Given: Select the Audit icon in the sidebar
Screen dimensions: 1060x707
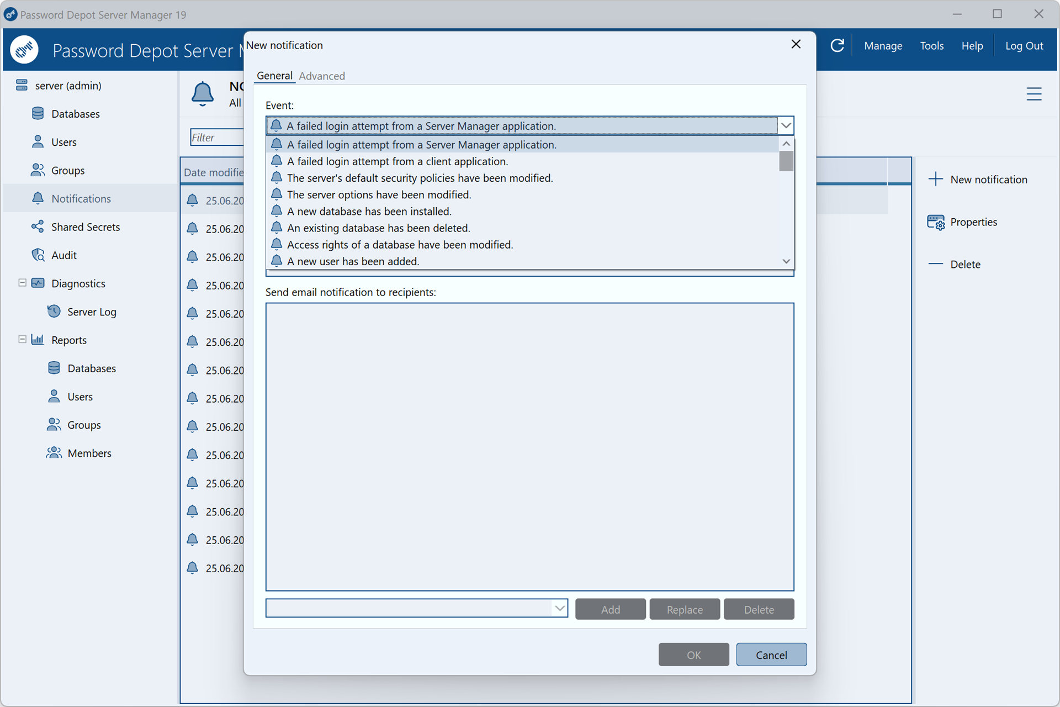Looking at the screenshot, I should [x=38, y=255].
